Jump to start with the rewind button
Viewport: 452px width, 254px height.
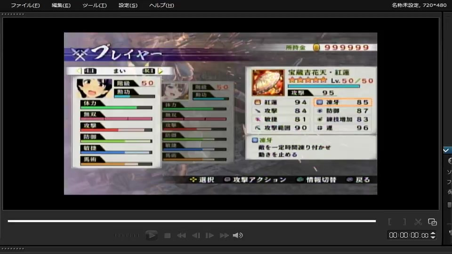click(x=181, y=236)
